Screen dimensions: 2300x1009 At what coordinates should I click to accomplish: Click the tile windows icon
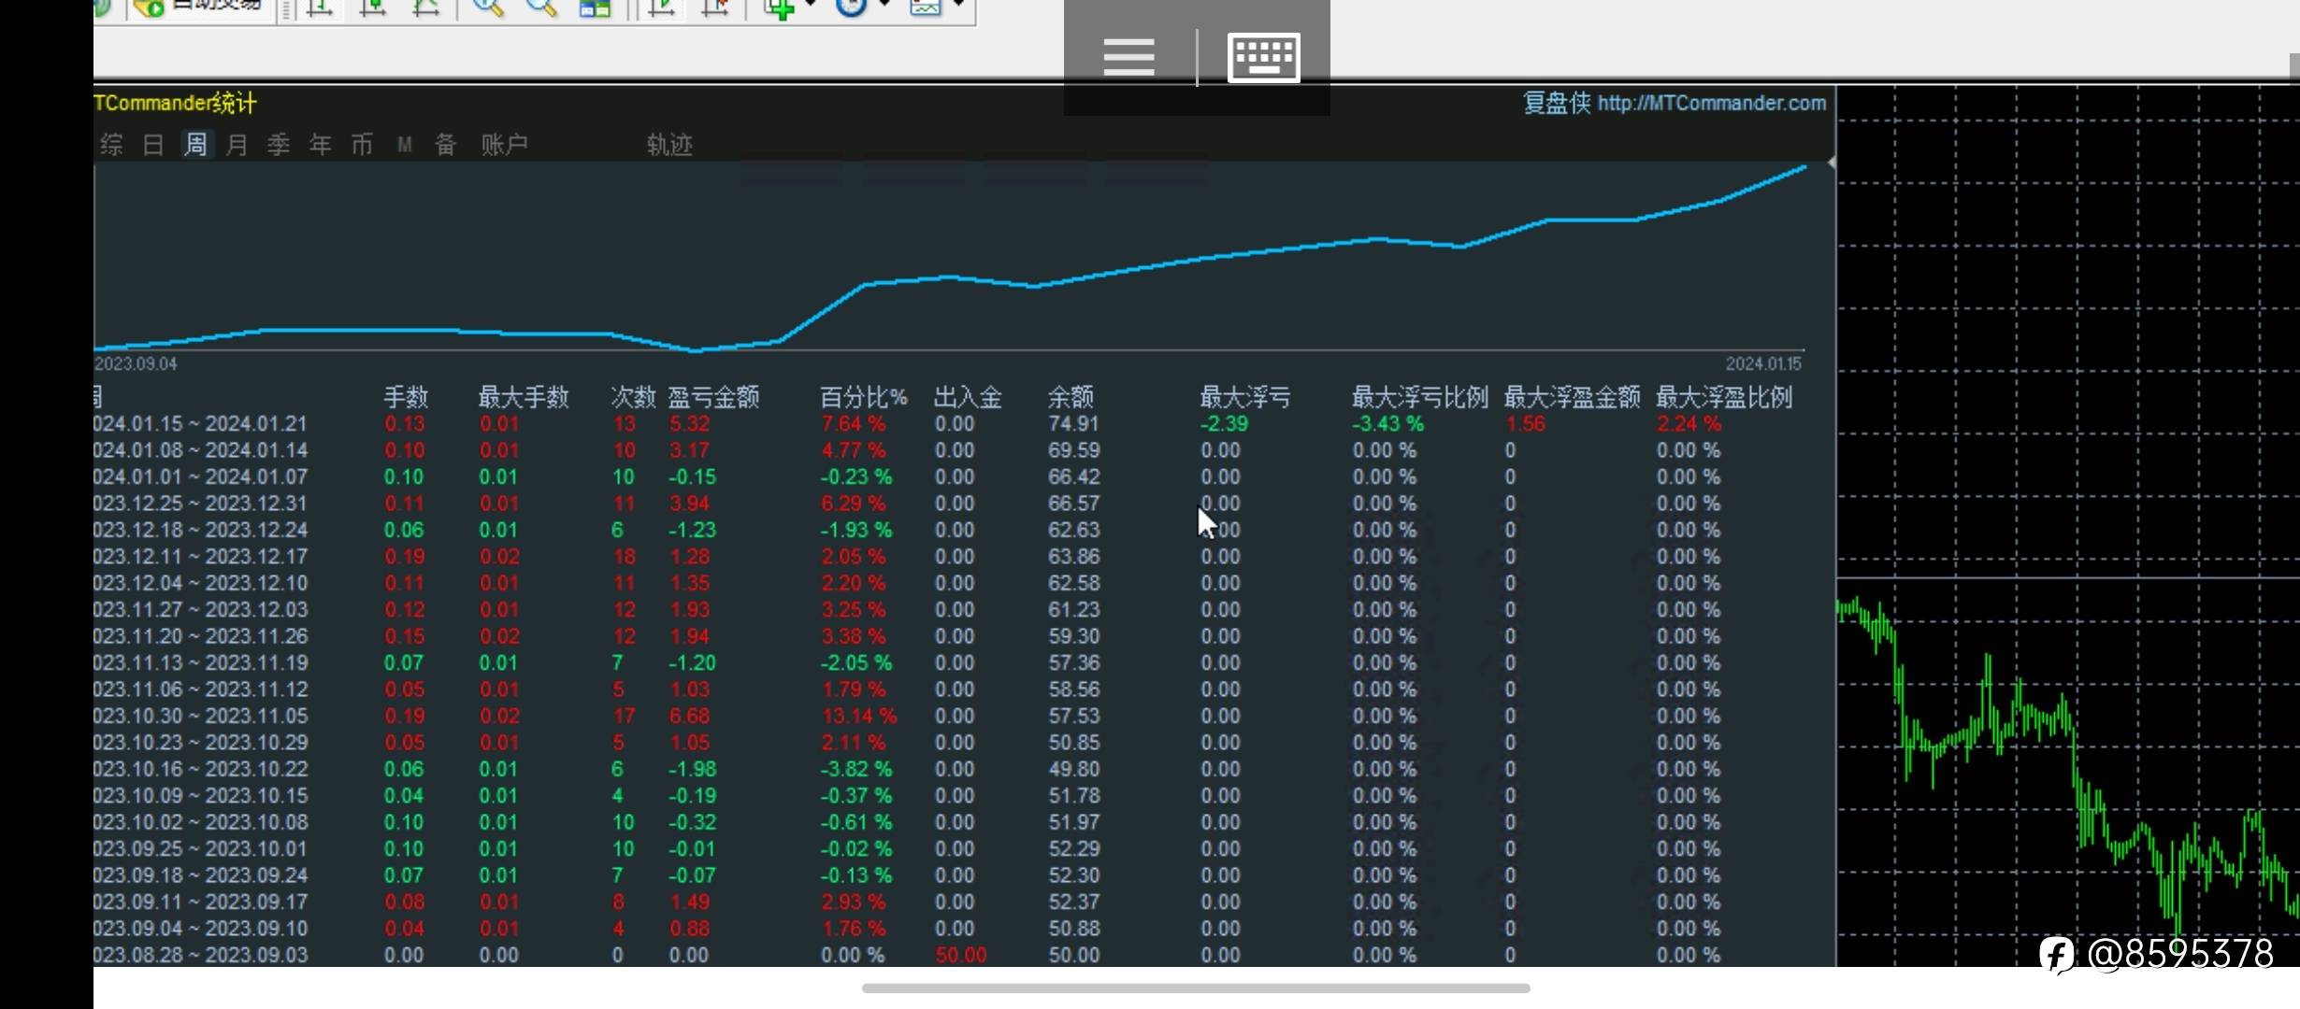[595, 7]
